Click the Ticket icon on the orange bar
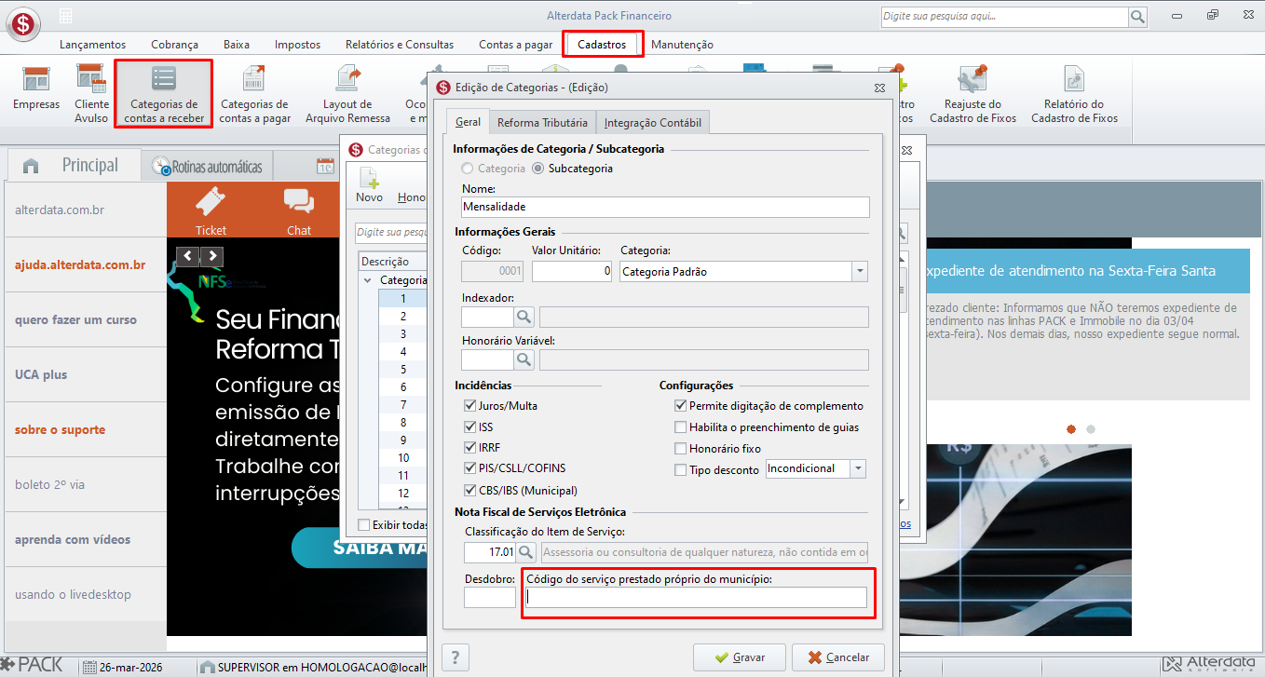This screenshot has width=1265, height=677. [211, 210]
